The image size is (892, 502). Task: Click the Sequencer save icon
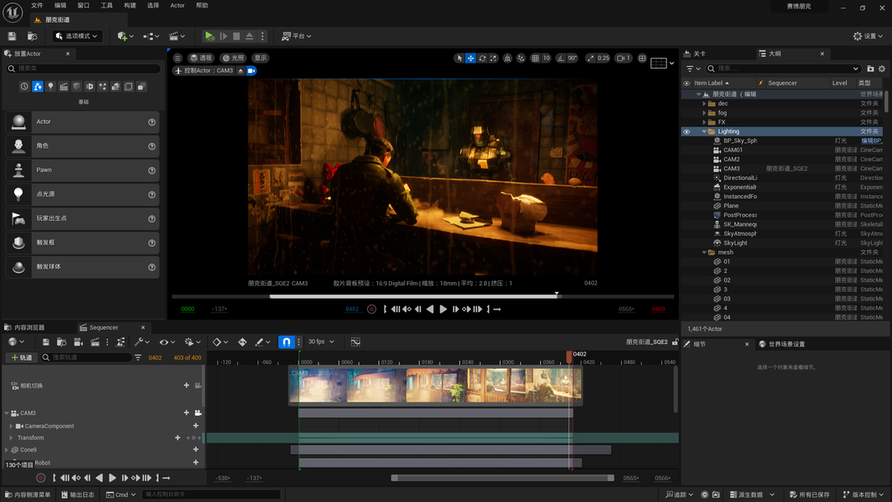click(x=45, y=342)
